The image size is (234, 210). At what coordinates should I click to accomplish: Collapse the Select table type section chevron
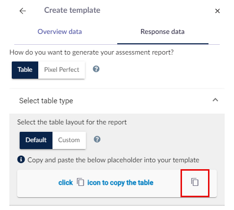coord(215,100)
